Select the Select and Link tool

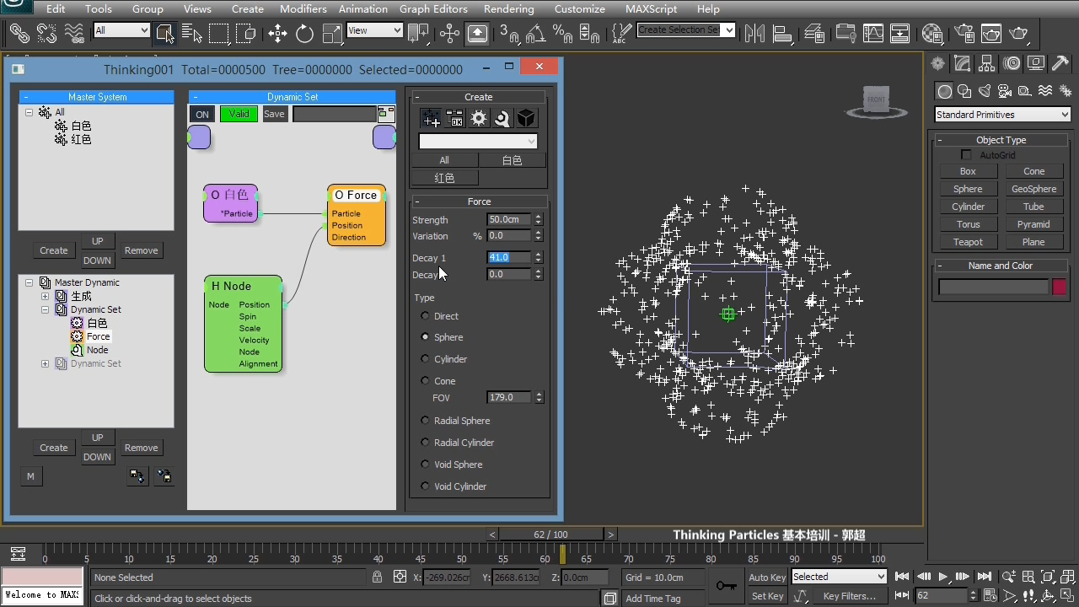[19, 33]
